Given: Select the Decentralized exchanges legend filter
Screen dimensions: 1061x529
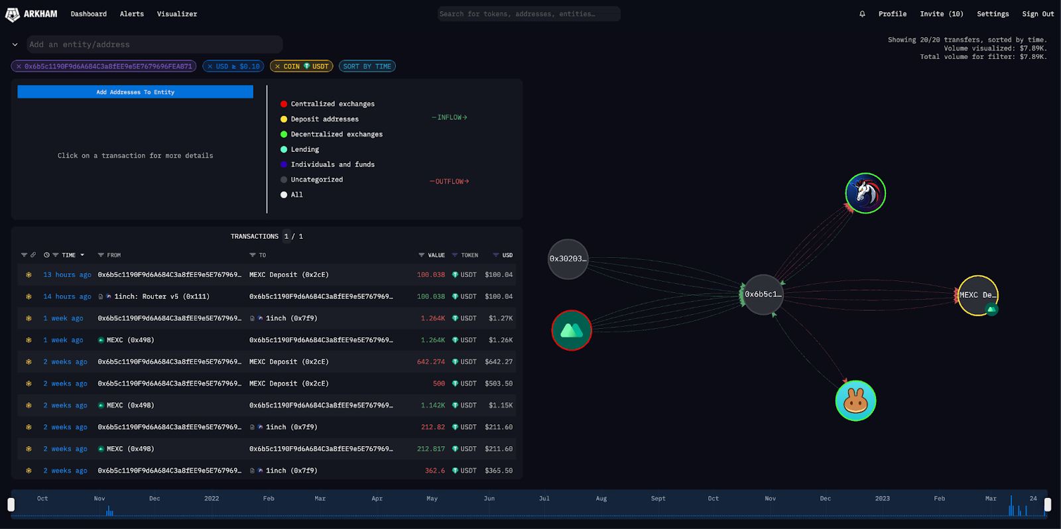Looking at the screenshot, I should (x=332, y=135).
